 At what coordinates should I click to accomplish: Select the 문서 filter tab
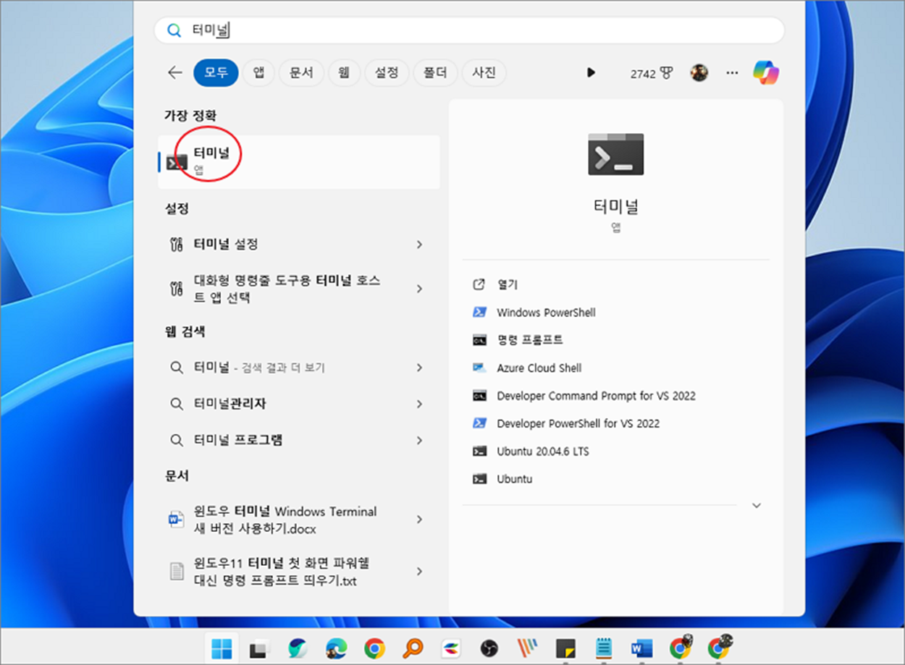(300, 72)
